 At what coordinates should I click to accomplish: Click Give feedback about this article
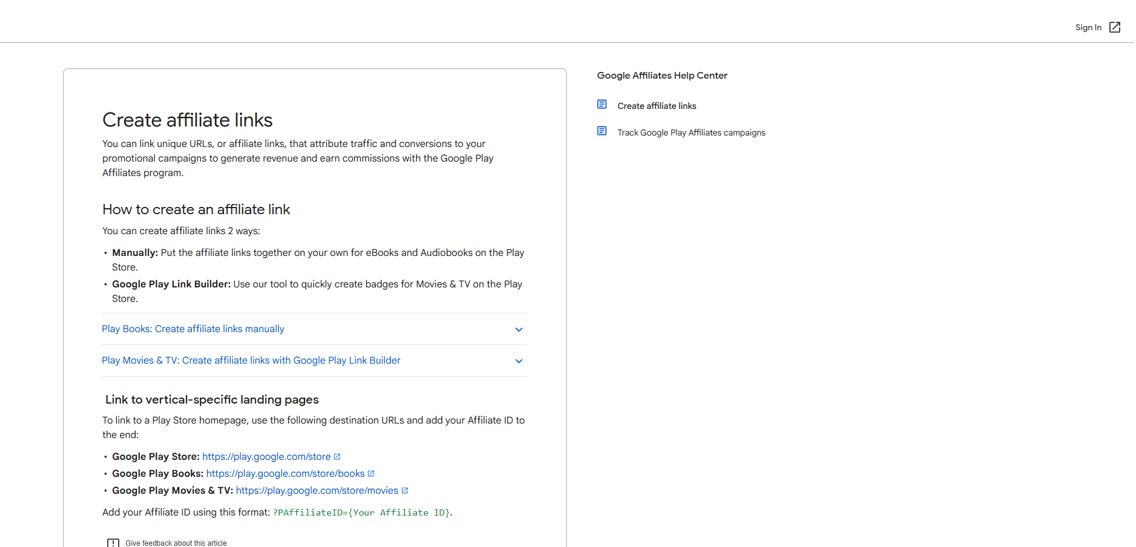pyautogui.click(x=176, y=543)
